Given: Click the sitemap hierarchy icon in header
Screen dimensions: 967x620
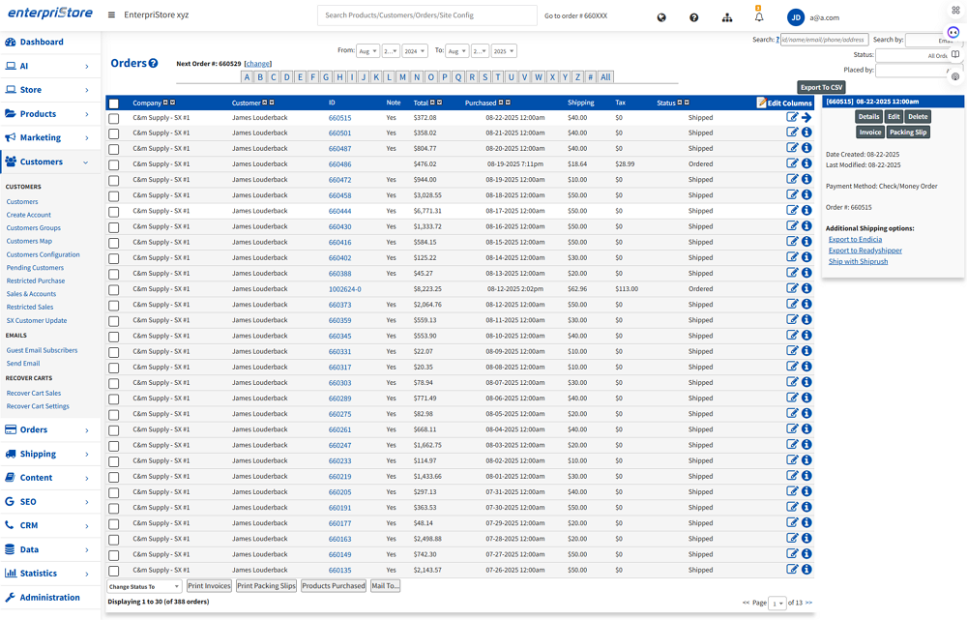Looking at the screenshot, I should (727, 17).
